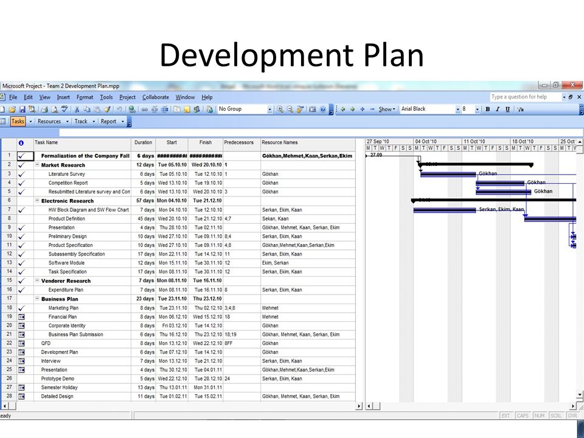Screen dimensions: 584x438
Task: Zoom in on the Gantt timescale
Action: coord(280,109)
